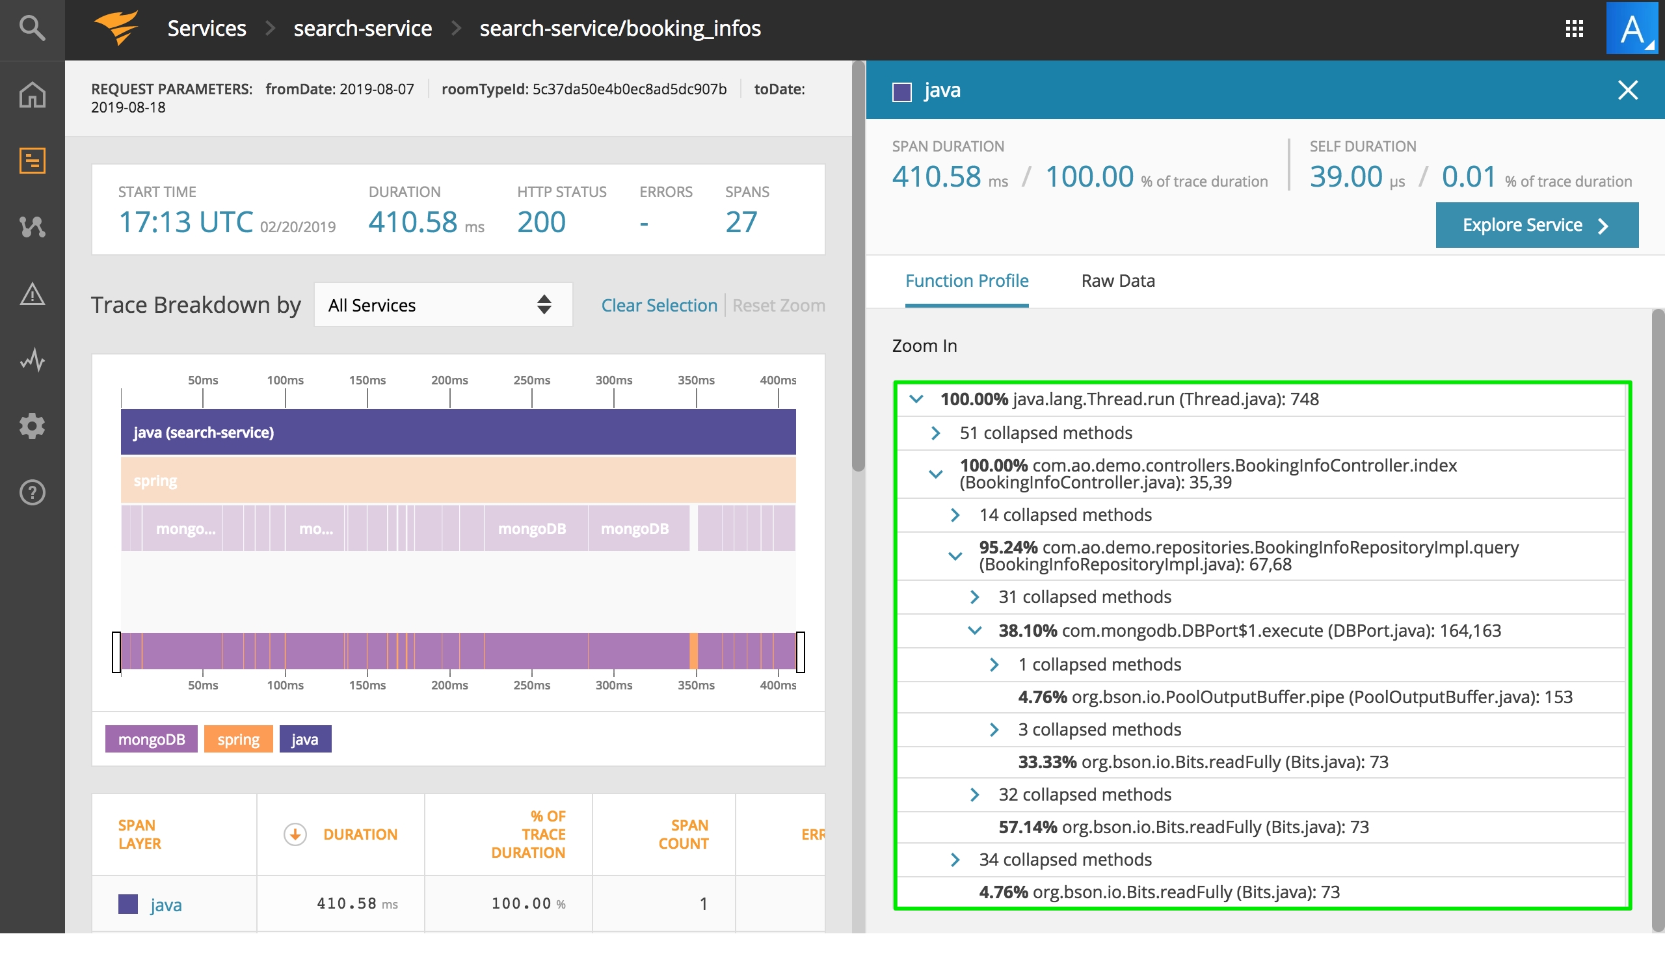Click the branching/workflows icon in sidebar
1665x960 pixels.
click(31, 224)
